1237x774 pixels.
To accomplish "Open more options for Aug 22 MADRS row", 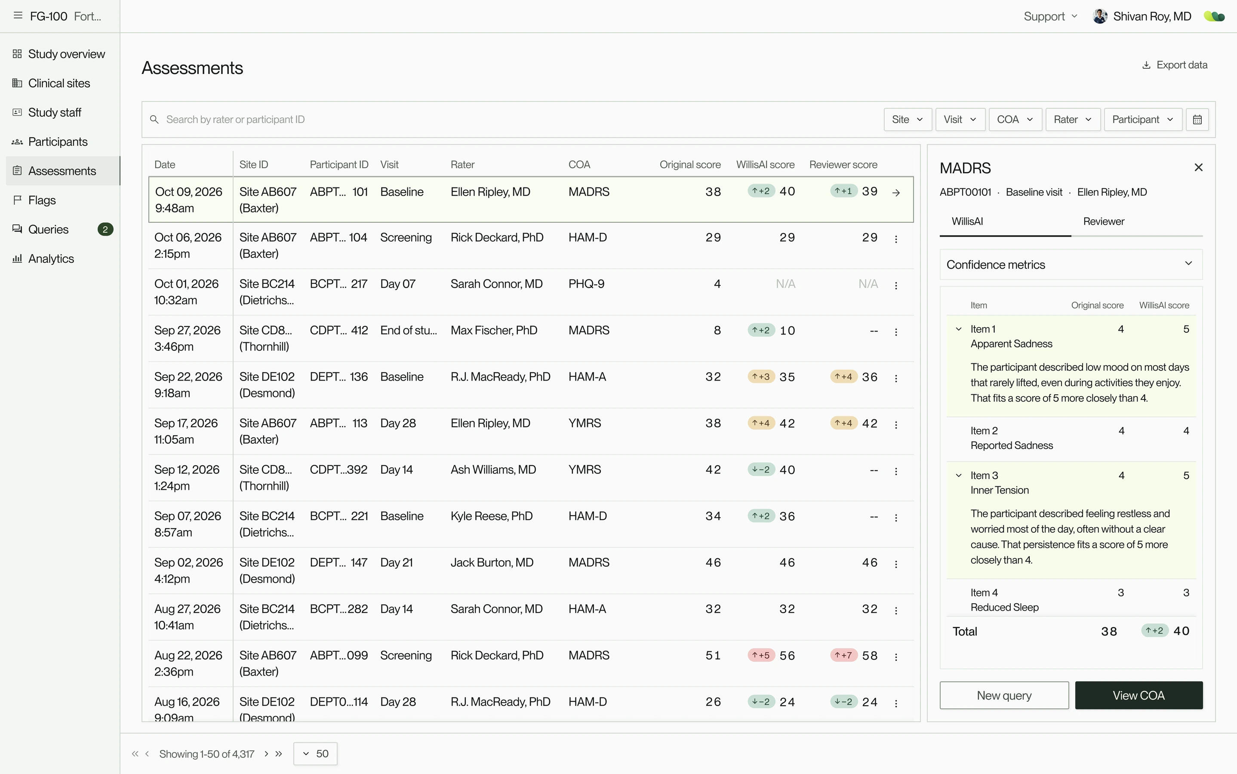I will (896, 657).
